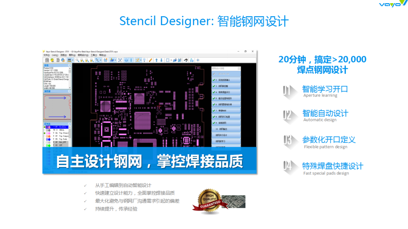Toggle the DRILL layer checkbox

(x=45, y=130)
